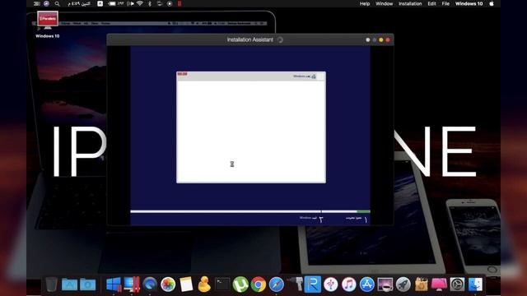
Task: Open the pink monitor app in Dock
Action: [439, 284]
